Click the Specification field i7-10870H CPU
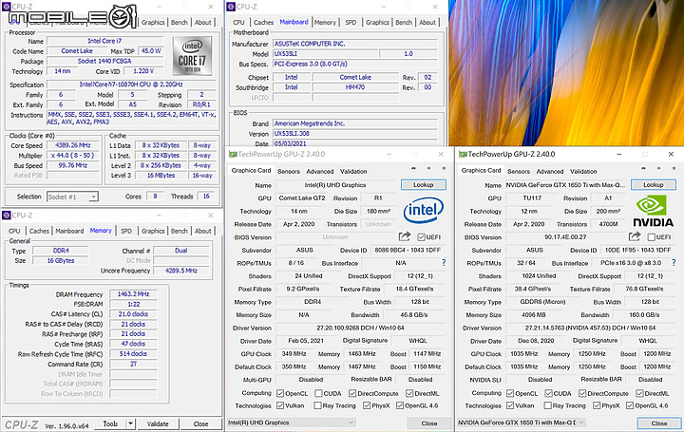Screen dimensions: 684x432 coord(131,85)
